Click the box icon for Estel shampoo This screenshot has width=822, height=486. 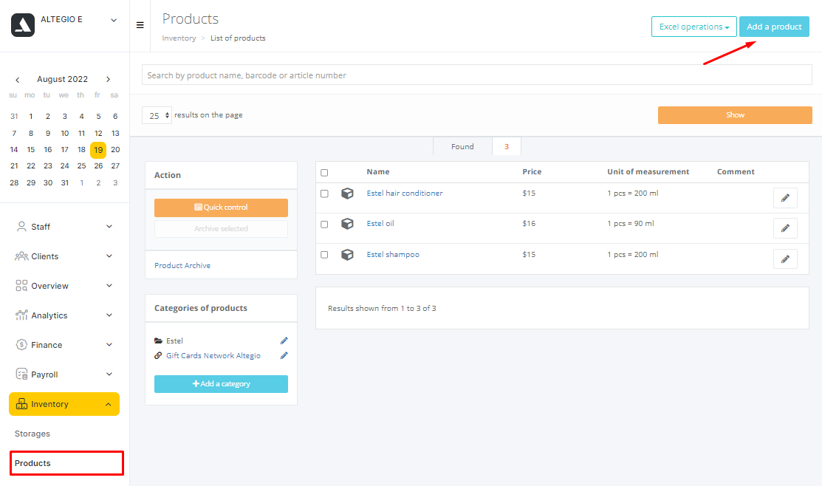coord(347,255)
